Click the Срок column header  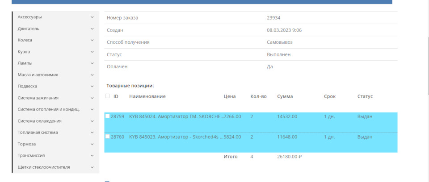coord(330,96)
